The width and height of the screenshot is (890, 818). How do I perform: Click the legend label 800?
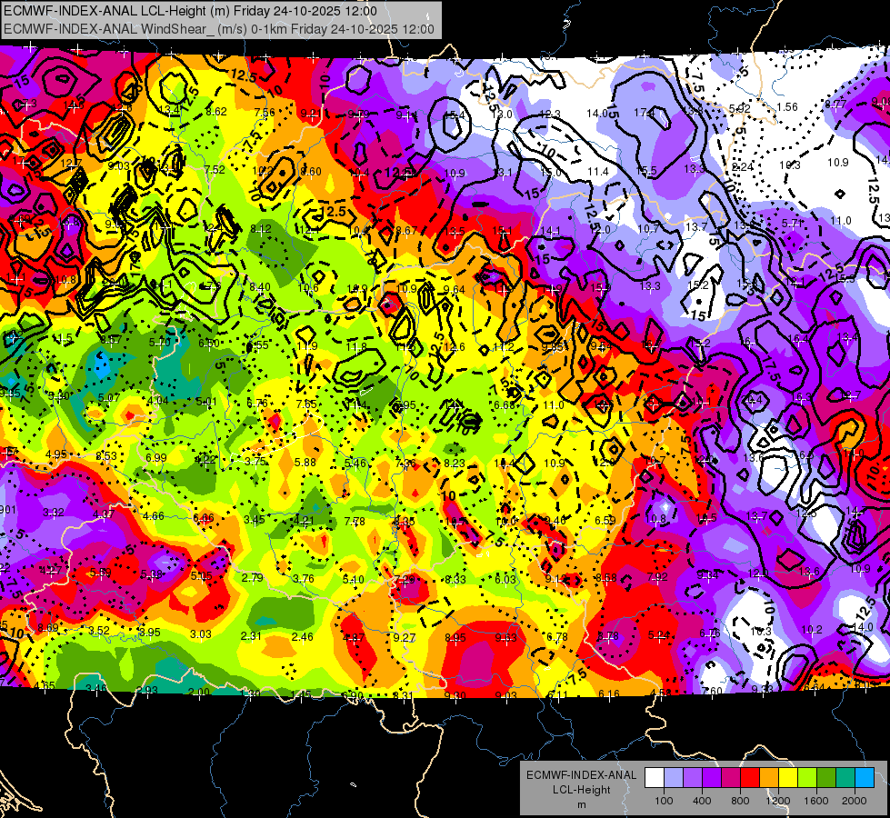pos(740,801)
